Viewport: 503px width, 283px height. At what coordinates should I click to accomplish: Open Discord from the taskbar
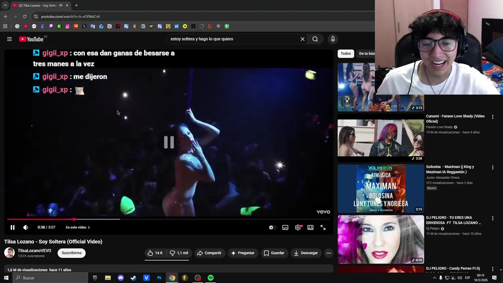[121, 278]
